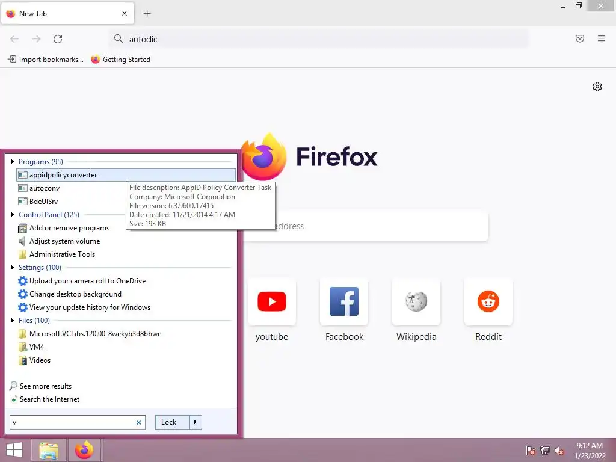
Task: Reload the page with the refresh icon
Action: (x=58, y=39)
